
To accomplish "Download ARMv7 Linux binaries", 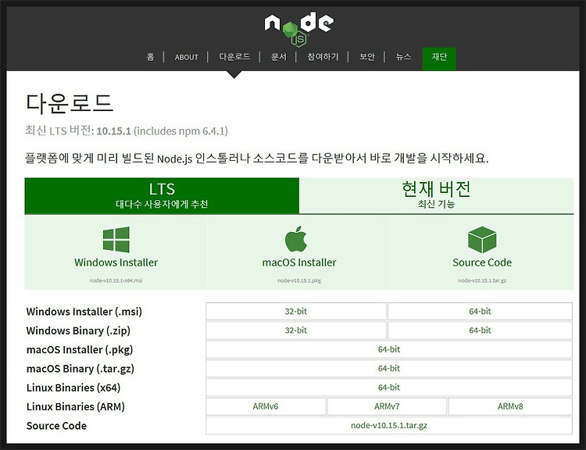I will [x=387, y=407].
